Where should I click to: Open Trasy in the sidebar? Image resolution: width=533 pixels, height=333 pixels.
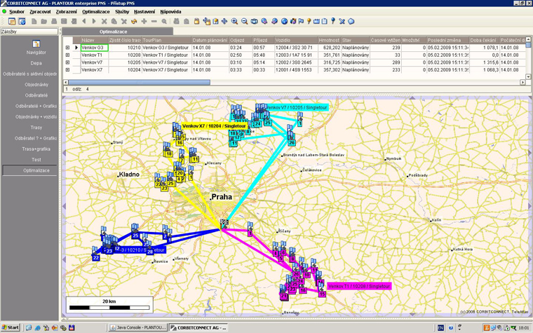click(x=36, y=128)
